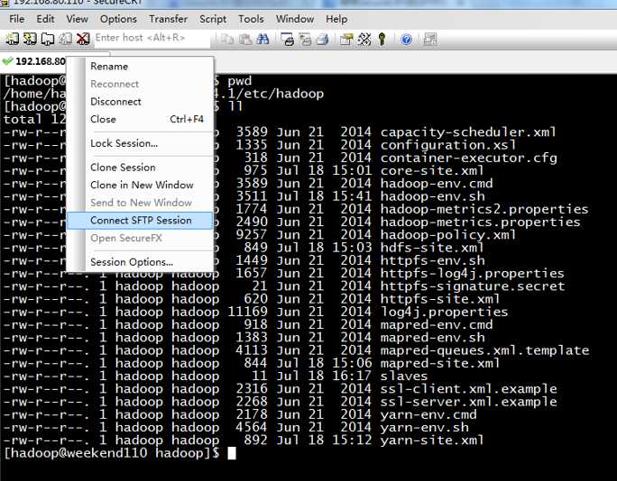Click capacity-scheduler.xml in terminal listing

click(x=468, y=132)
